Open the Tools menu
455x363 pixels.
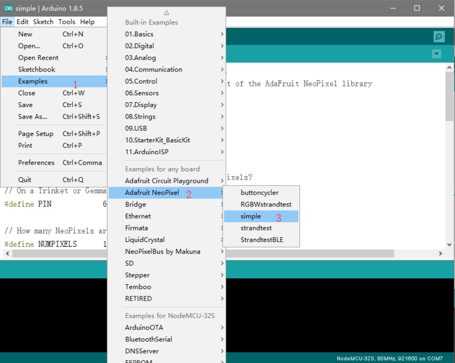[x=66, y=22]
